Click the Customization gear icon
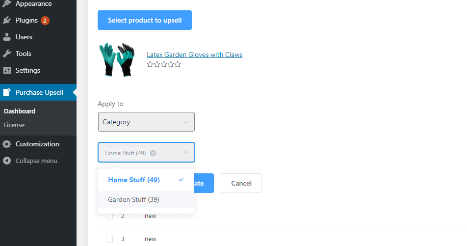 click(7, 144)
